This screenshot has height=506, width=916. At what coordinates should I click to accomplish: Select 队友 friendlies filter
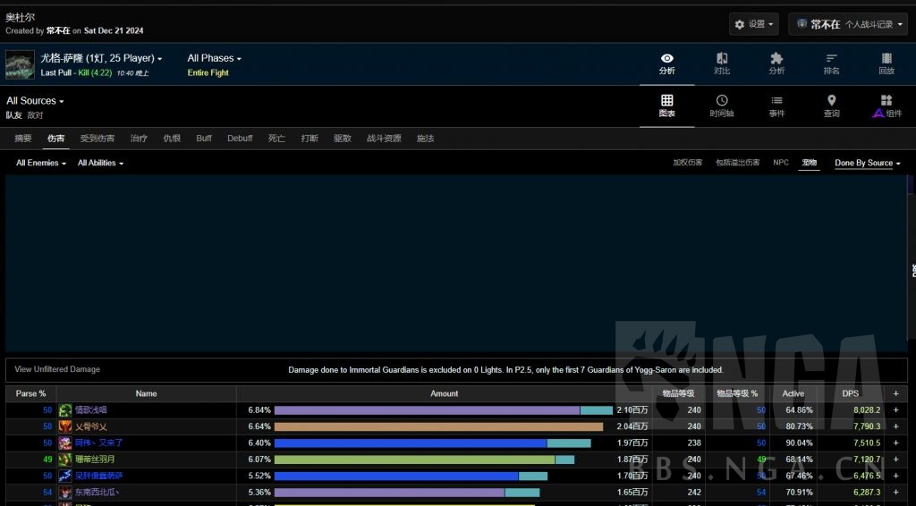(14, 115)
